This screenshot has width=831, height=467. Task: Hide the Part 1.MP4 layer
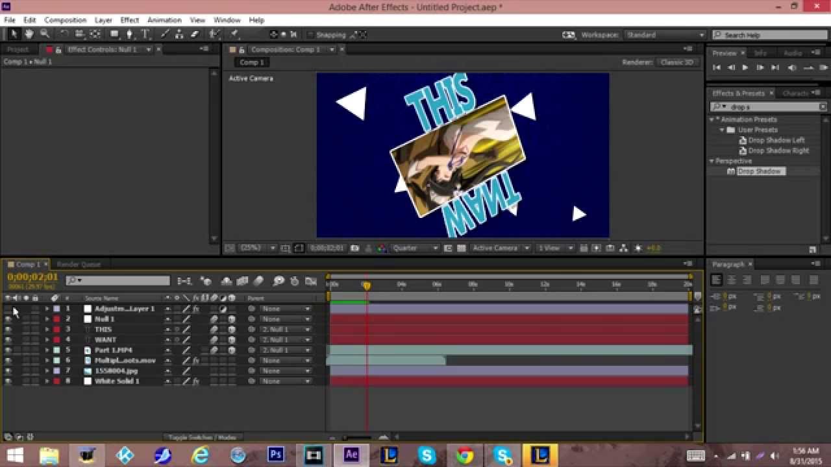(8, 350)
